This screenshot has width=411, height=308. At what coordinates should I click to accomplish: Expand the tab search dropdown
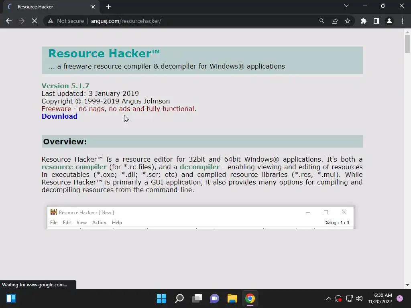pyautogui.click(x=346, y=6)
